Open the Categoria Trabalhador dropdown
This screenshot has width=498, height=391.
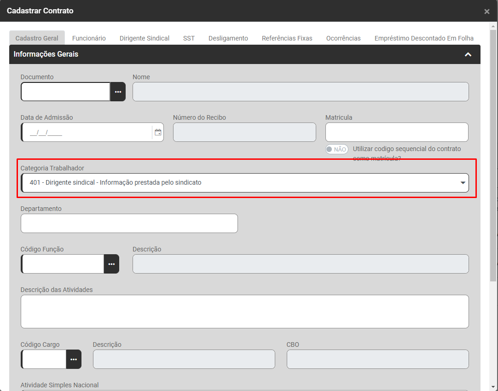pos(244,182)
